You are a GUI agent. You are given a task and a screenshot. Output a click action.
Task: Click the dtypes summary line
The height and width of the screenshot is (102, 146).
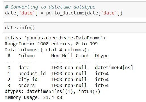coord(53,92)
